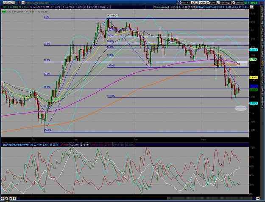
Task: Open the Big Buttons side tab
Action: click(x=262, y=51)
